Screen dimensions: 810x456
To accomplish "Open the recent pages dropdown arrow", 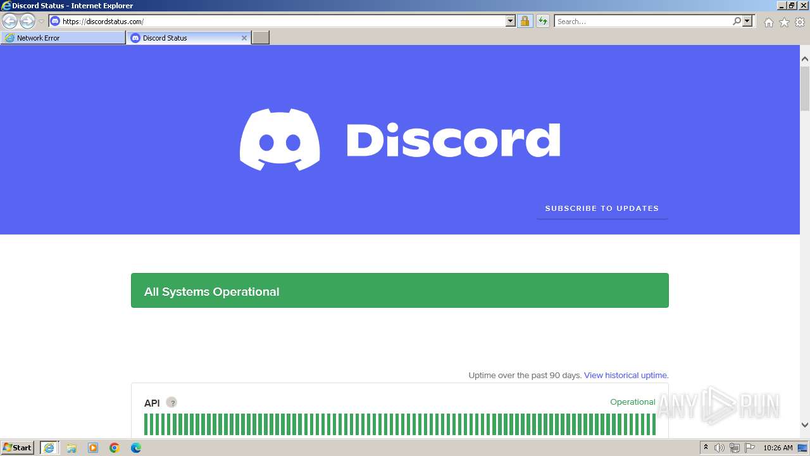I will [x=41, y=22].
